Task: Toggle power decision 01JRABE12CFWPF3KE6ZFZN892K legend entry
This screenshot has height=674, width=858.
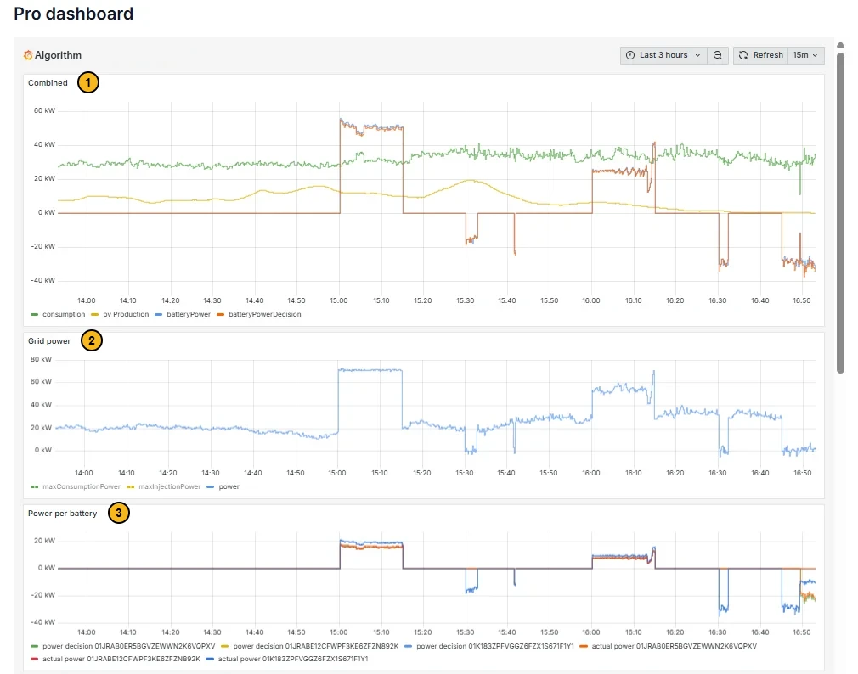Action: tap(310, 646)
